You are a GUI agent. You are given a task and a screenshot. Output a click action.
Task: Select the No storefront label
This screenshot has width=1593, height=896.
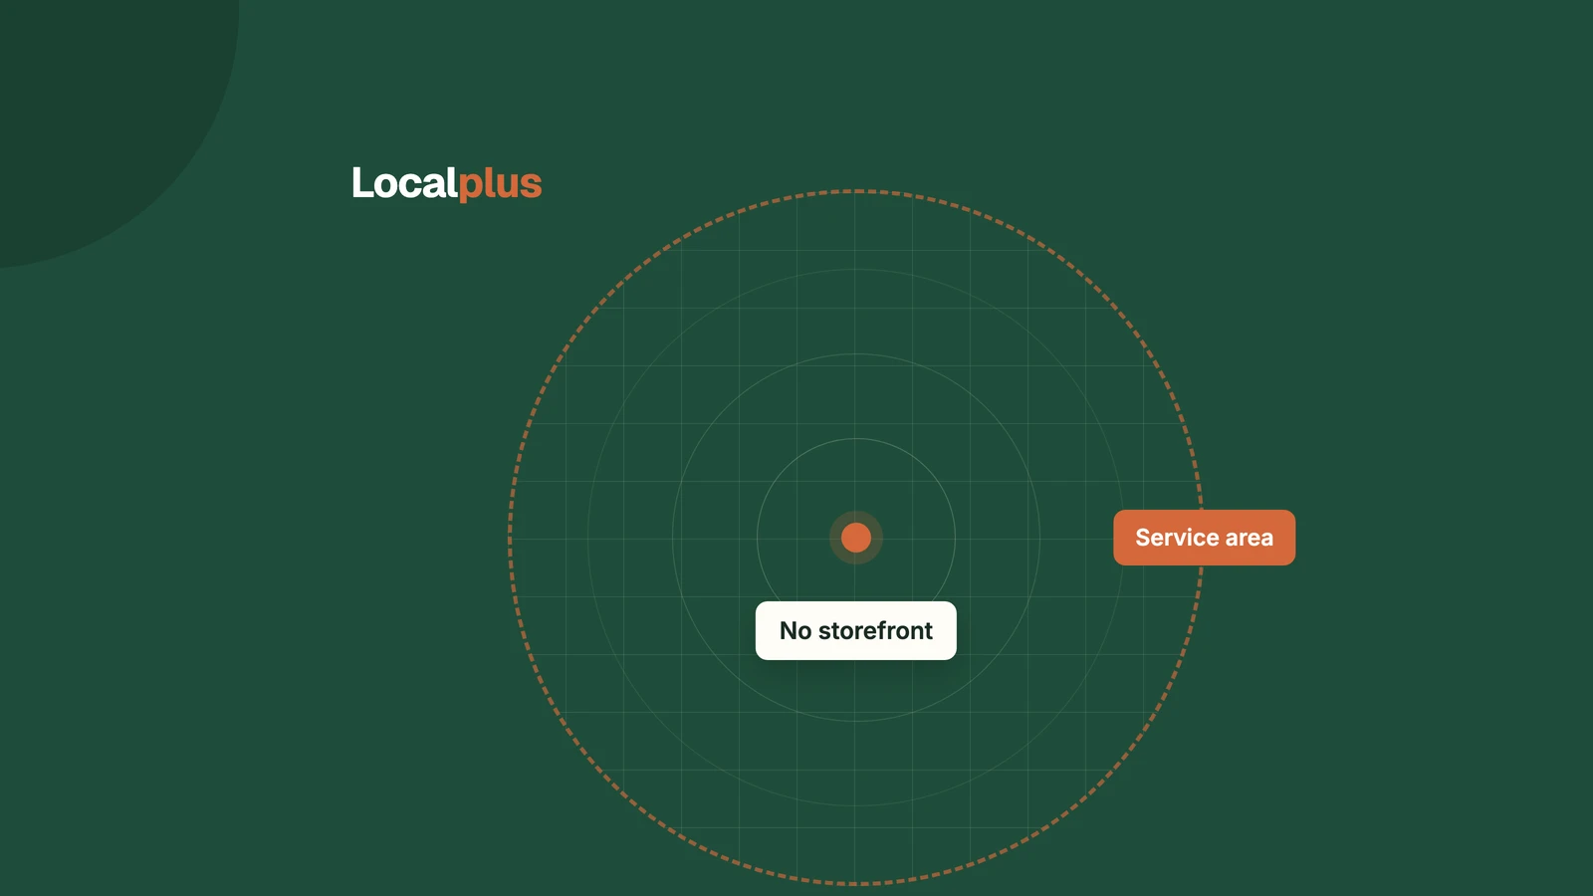(x=856, y=630)
